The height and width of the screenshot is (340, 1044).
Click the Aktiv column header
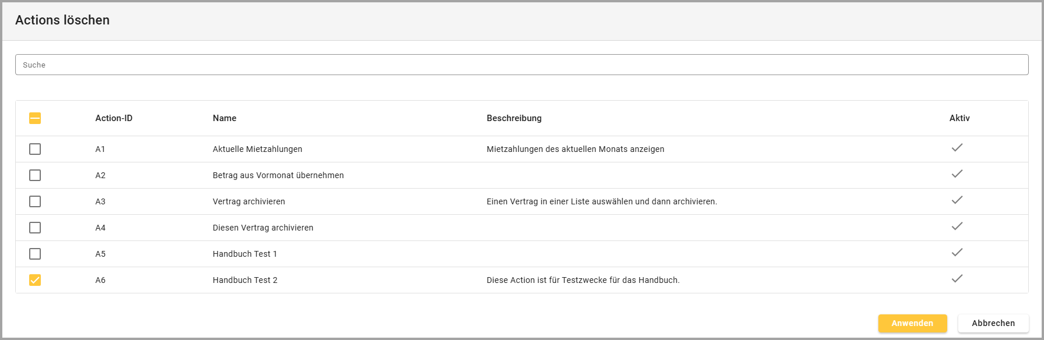click(x=959, y=118)
